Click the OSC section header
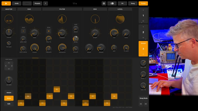198x111 pixels. click(29, 9)
